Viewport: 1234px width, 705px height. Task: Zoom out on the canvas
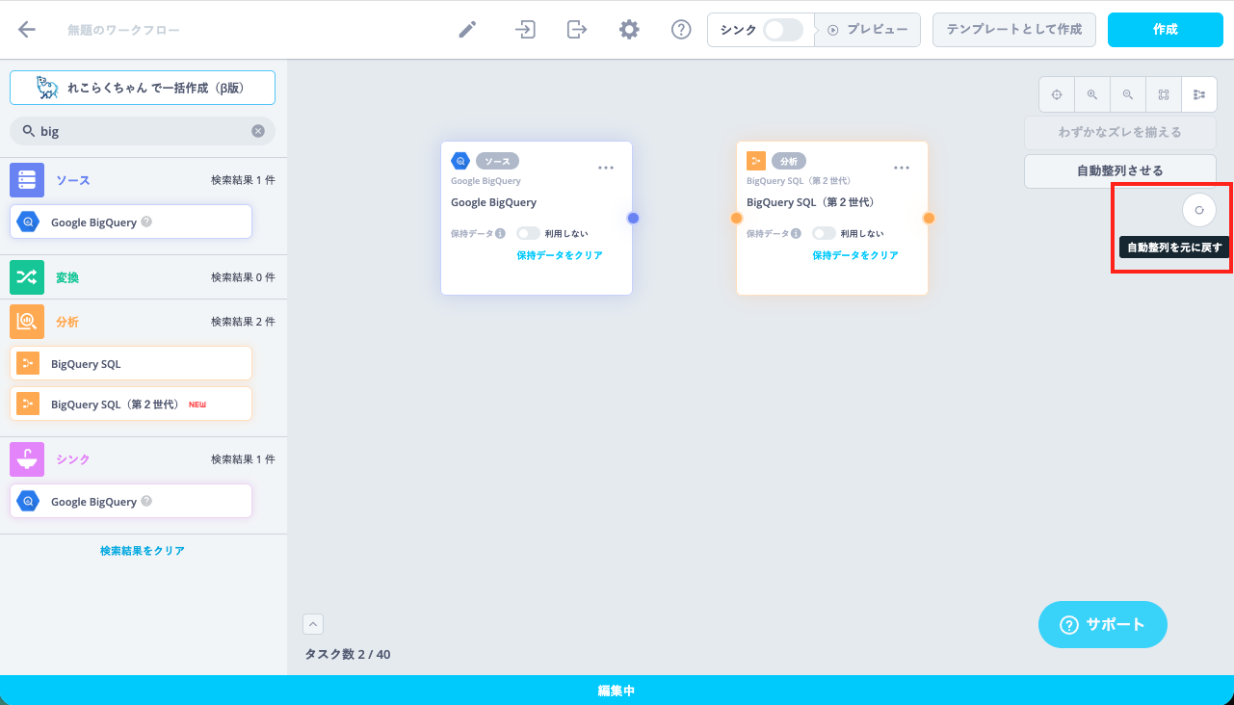1128,94
